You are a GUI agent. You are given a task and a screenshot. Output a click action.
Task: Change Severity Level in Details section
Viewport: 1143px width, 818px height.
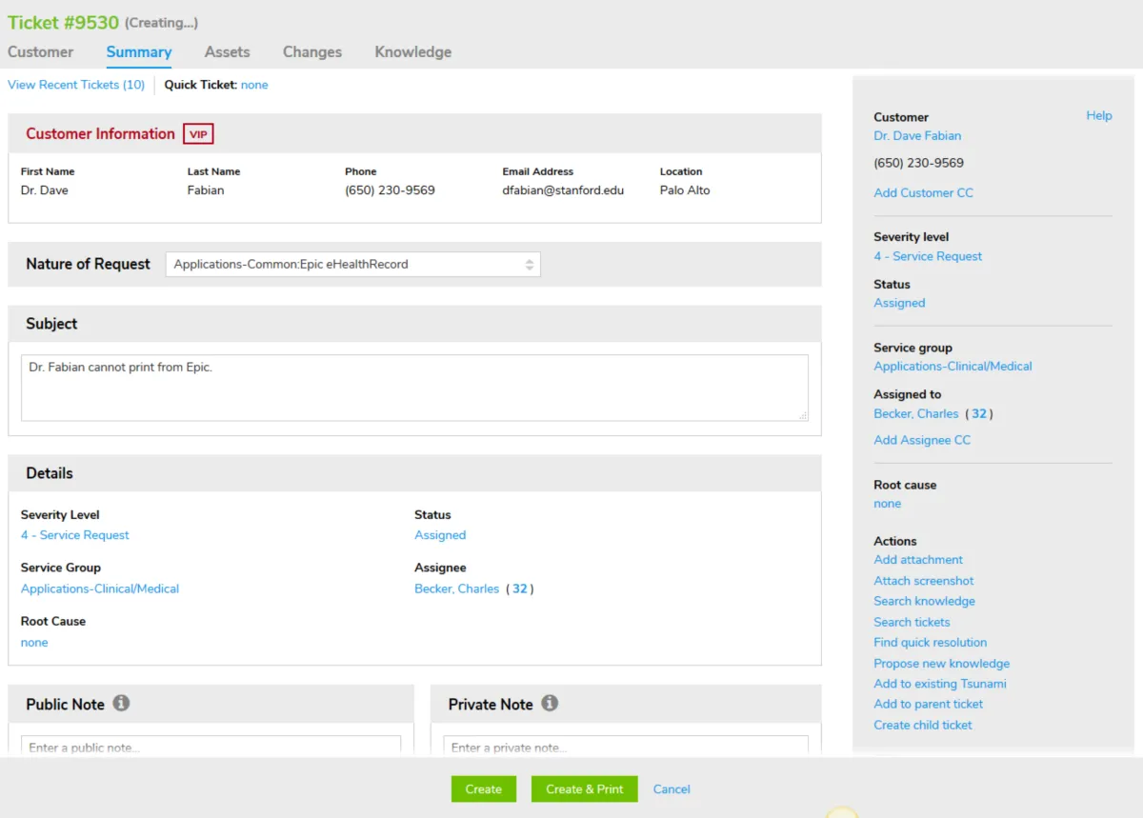[x=75, y=535]
